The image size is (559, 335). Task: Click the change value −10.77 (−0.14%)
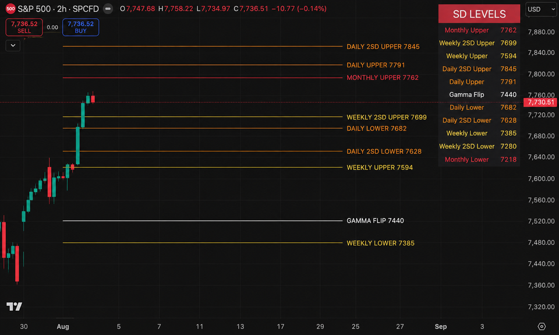click(x=299, y=9)
